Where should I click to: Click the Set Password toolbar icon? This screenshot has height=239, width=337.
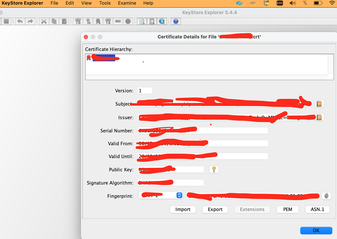click(118, 21)
